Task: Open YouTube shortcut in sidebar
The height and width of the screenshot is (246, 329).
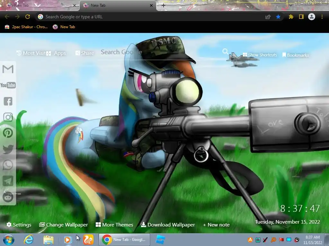Action: click(8, 85)
